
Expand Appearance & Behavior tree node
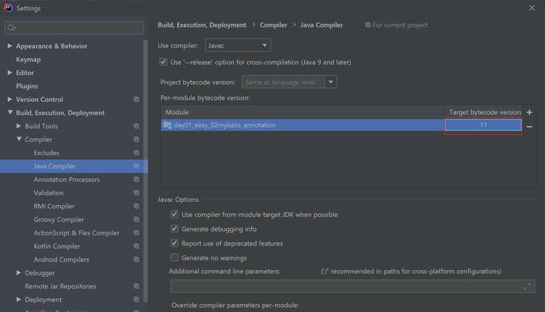point(9,46)
